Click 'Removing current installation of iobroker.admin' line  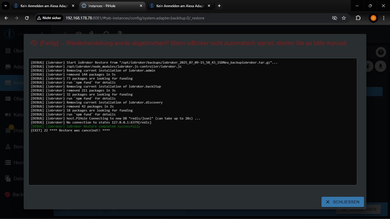click(x=93, y=70)
